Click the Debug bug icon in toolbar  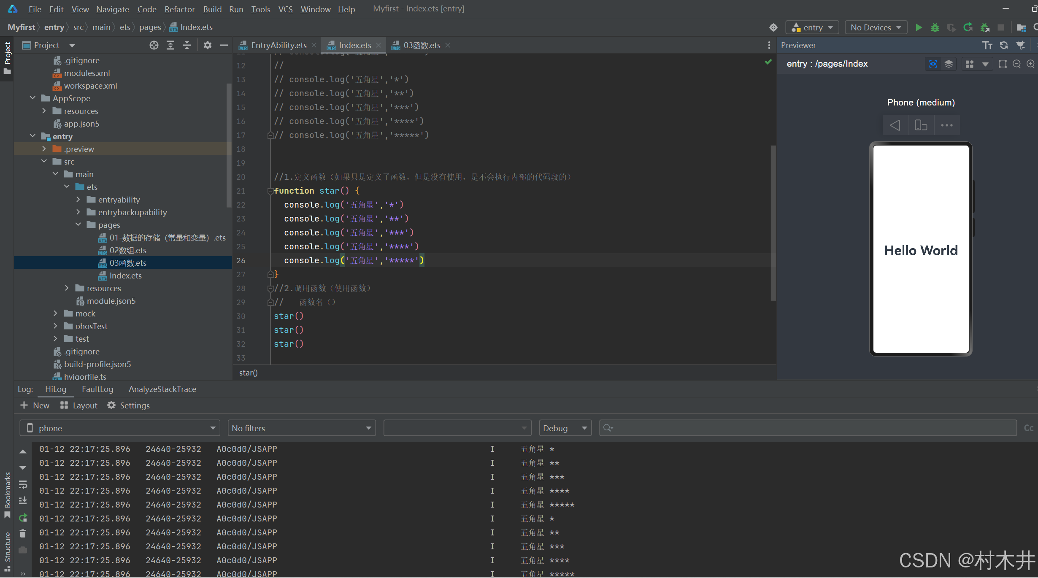pyautogui.click(x=935, y=27)
